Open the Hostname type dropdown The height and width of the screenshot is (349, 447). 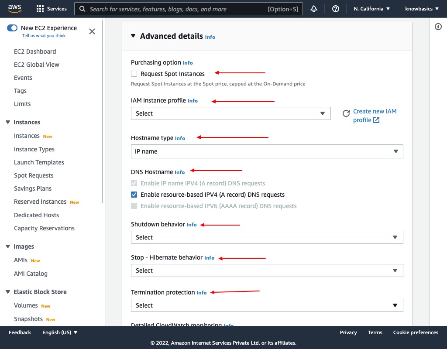click(267, 151)
